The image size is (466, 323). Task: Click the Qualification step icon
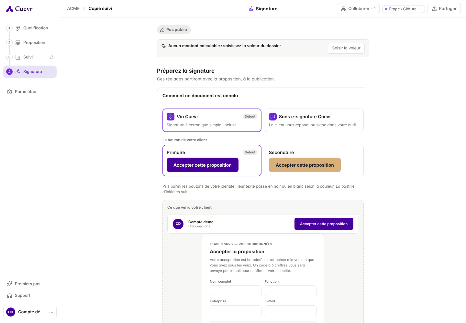pyautogui.click(x=18, y=28)
